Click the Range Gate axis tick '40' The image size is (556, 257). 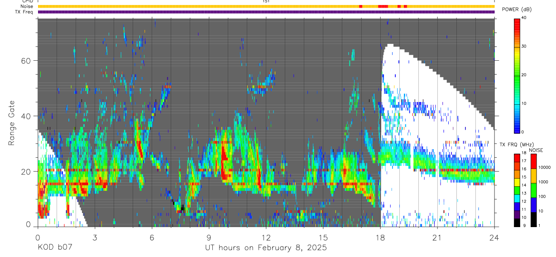25,116
